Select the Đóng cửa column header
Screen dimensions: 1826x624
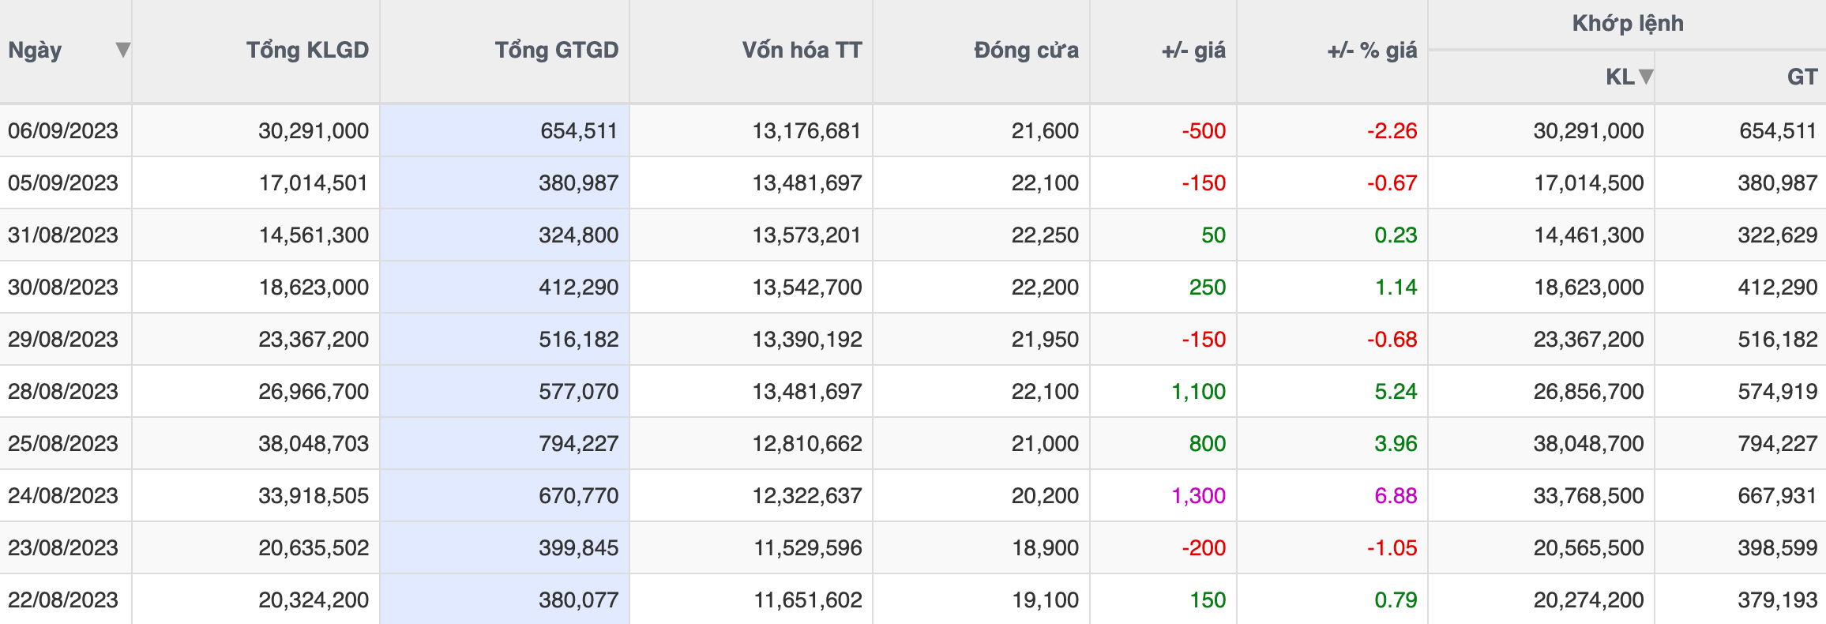pos(1026,50)
